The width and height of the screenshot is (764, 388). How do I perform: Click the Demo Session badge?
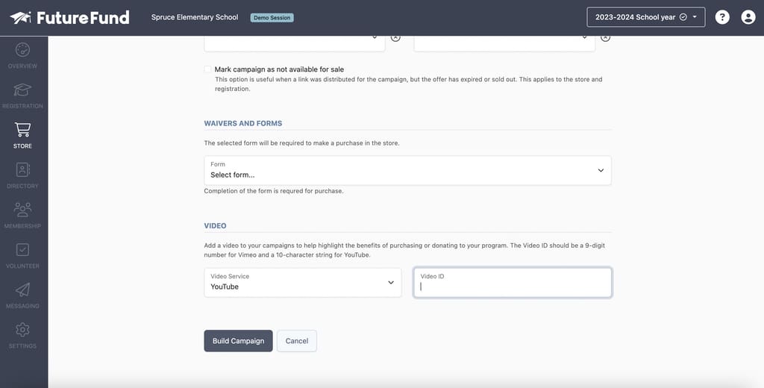[x=272, y=18]
